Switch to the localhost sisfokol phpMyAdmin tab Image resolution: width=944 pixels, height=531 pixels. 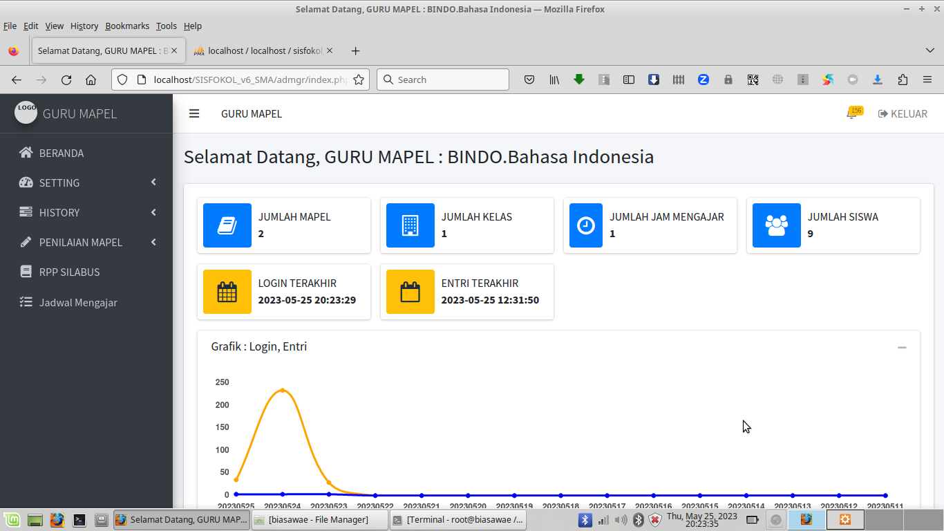(x=263, y=50)
